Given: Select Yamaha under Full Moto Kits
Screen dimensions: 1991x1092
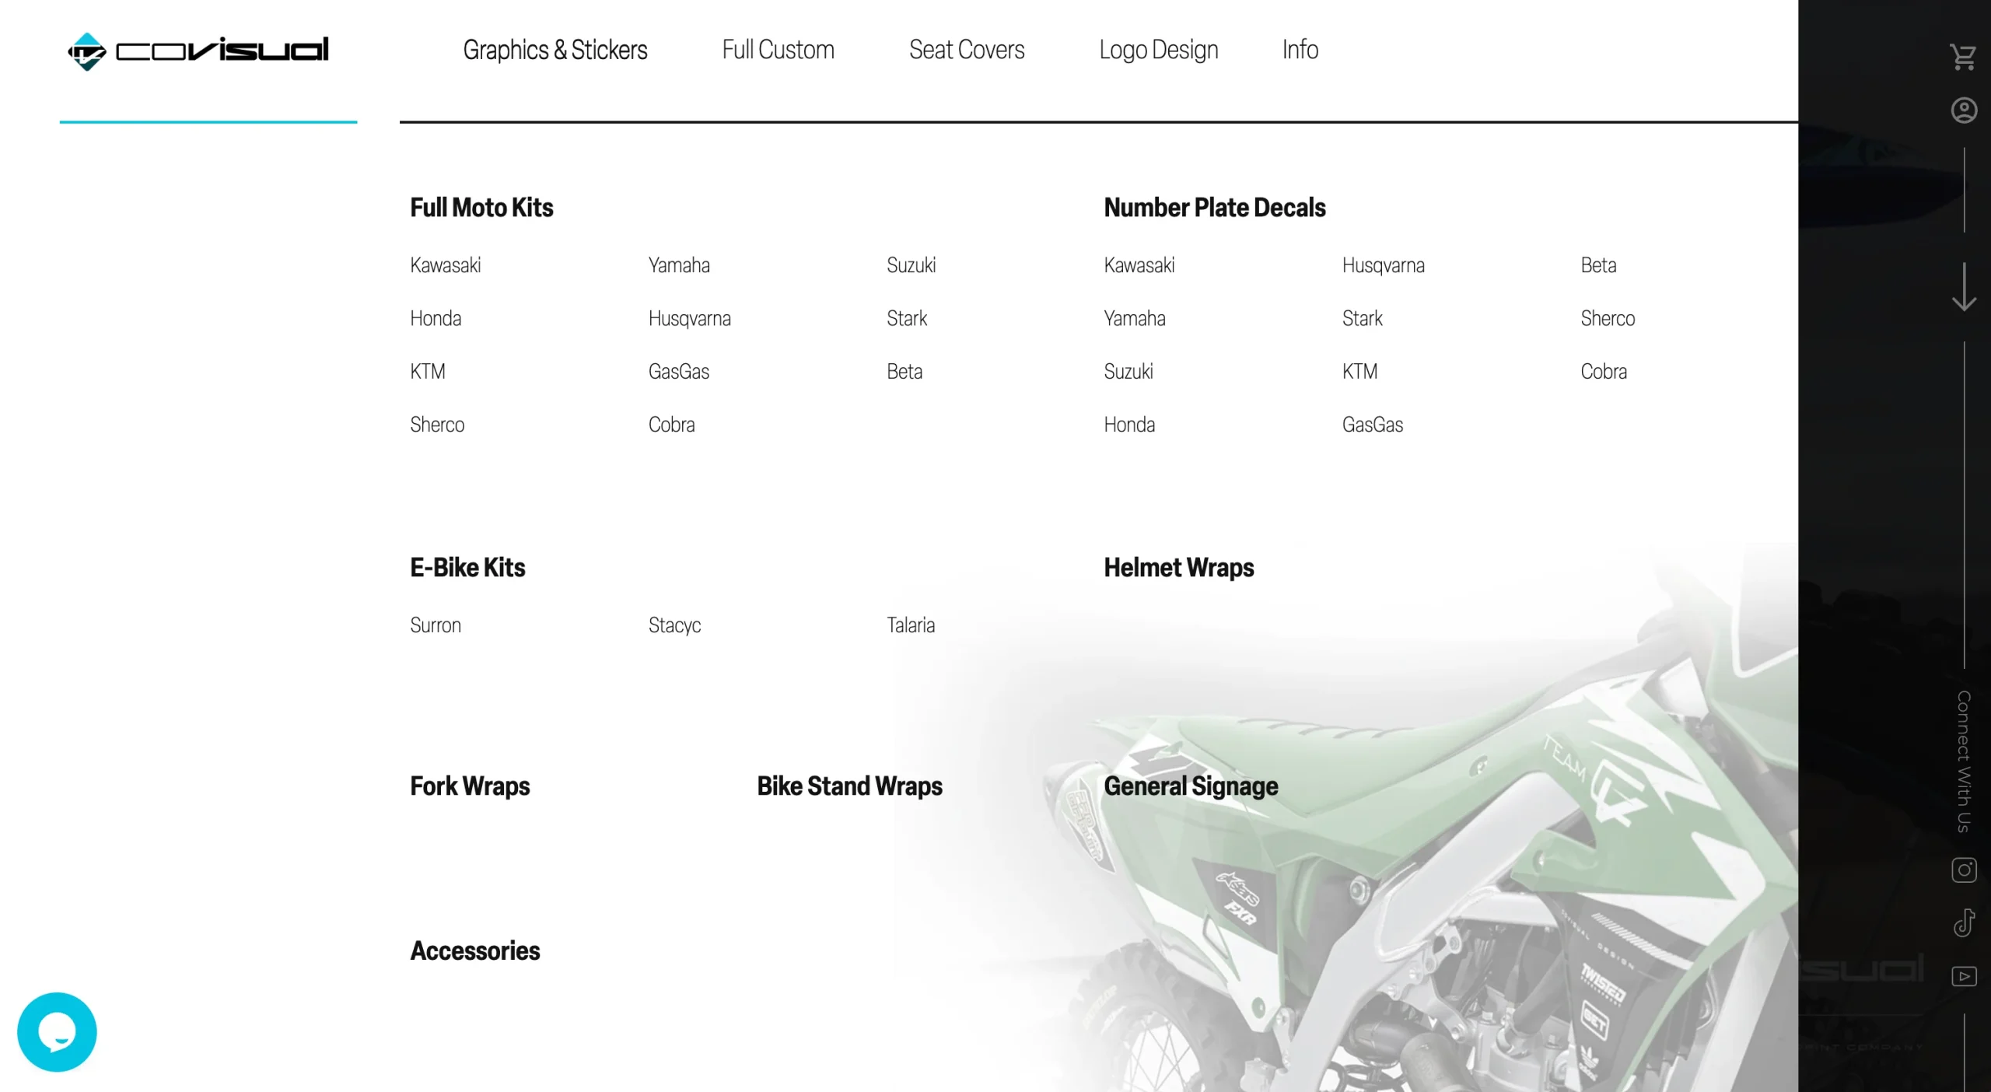Looking at the screenshot, I should click(679, 265).
